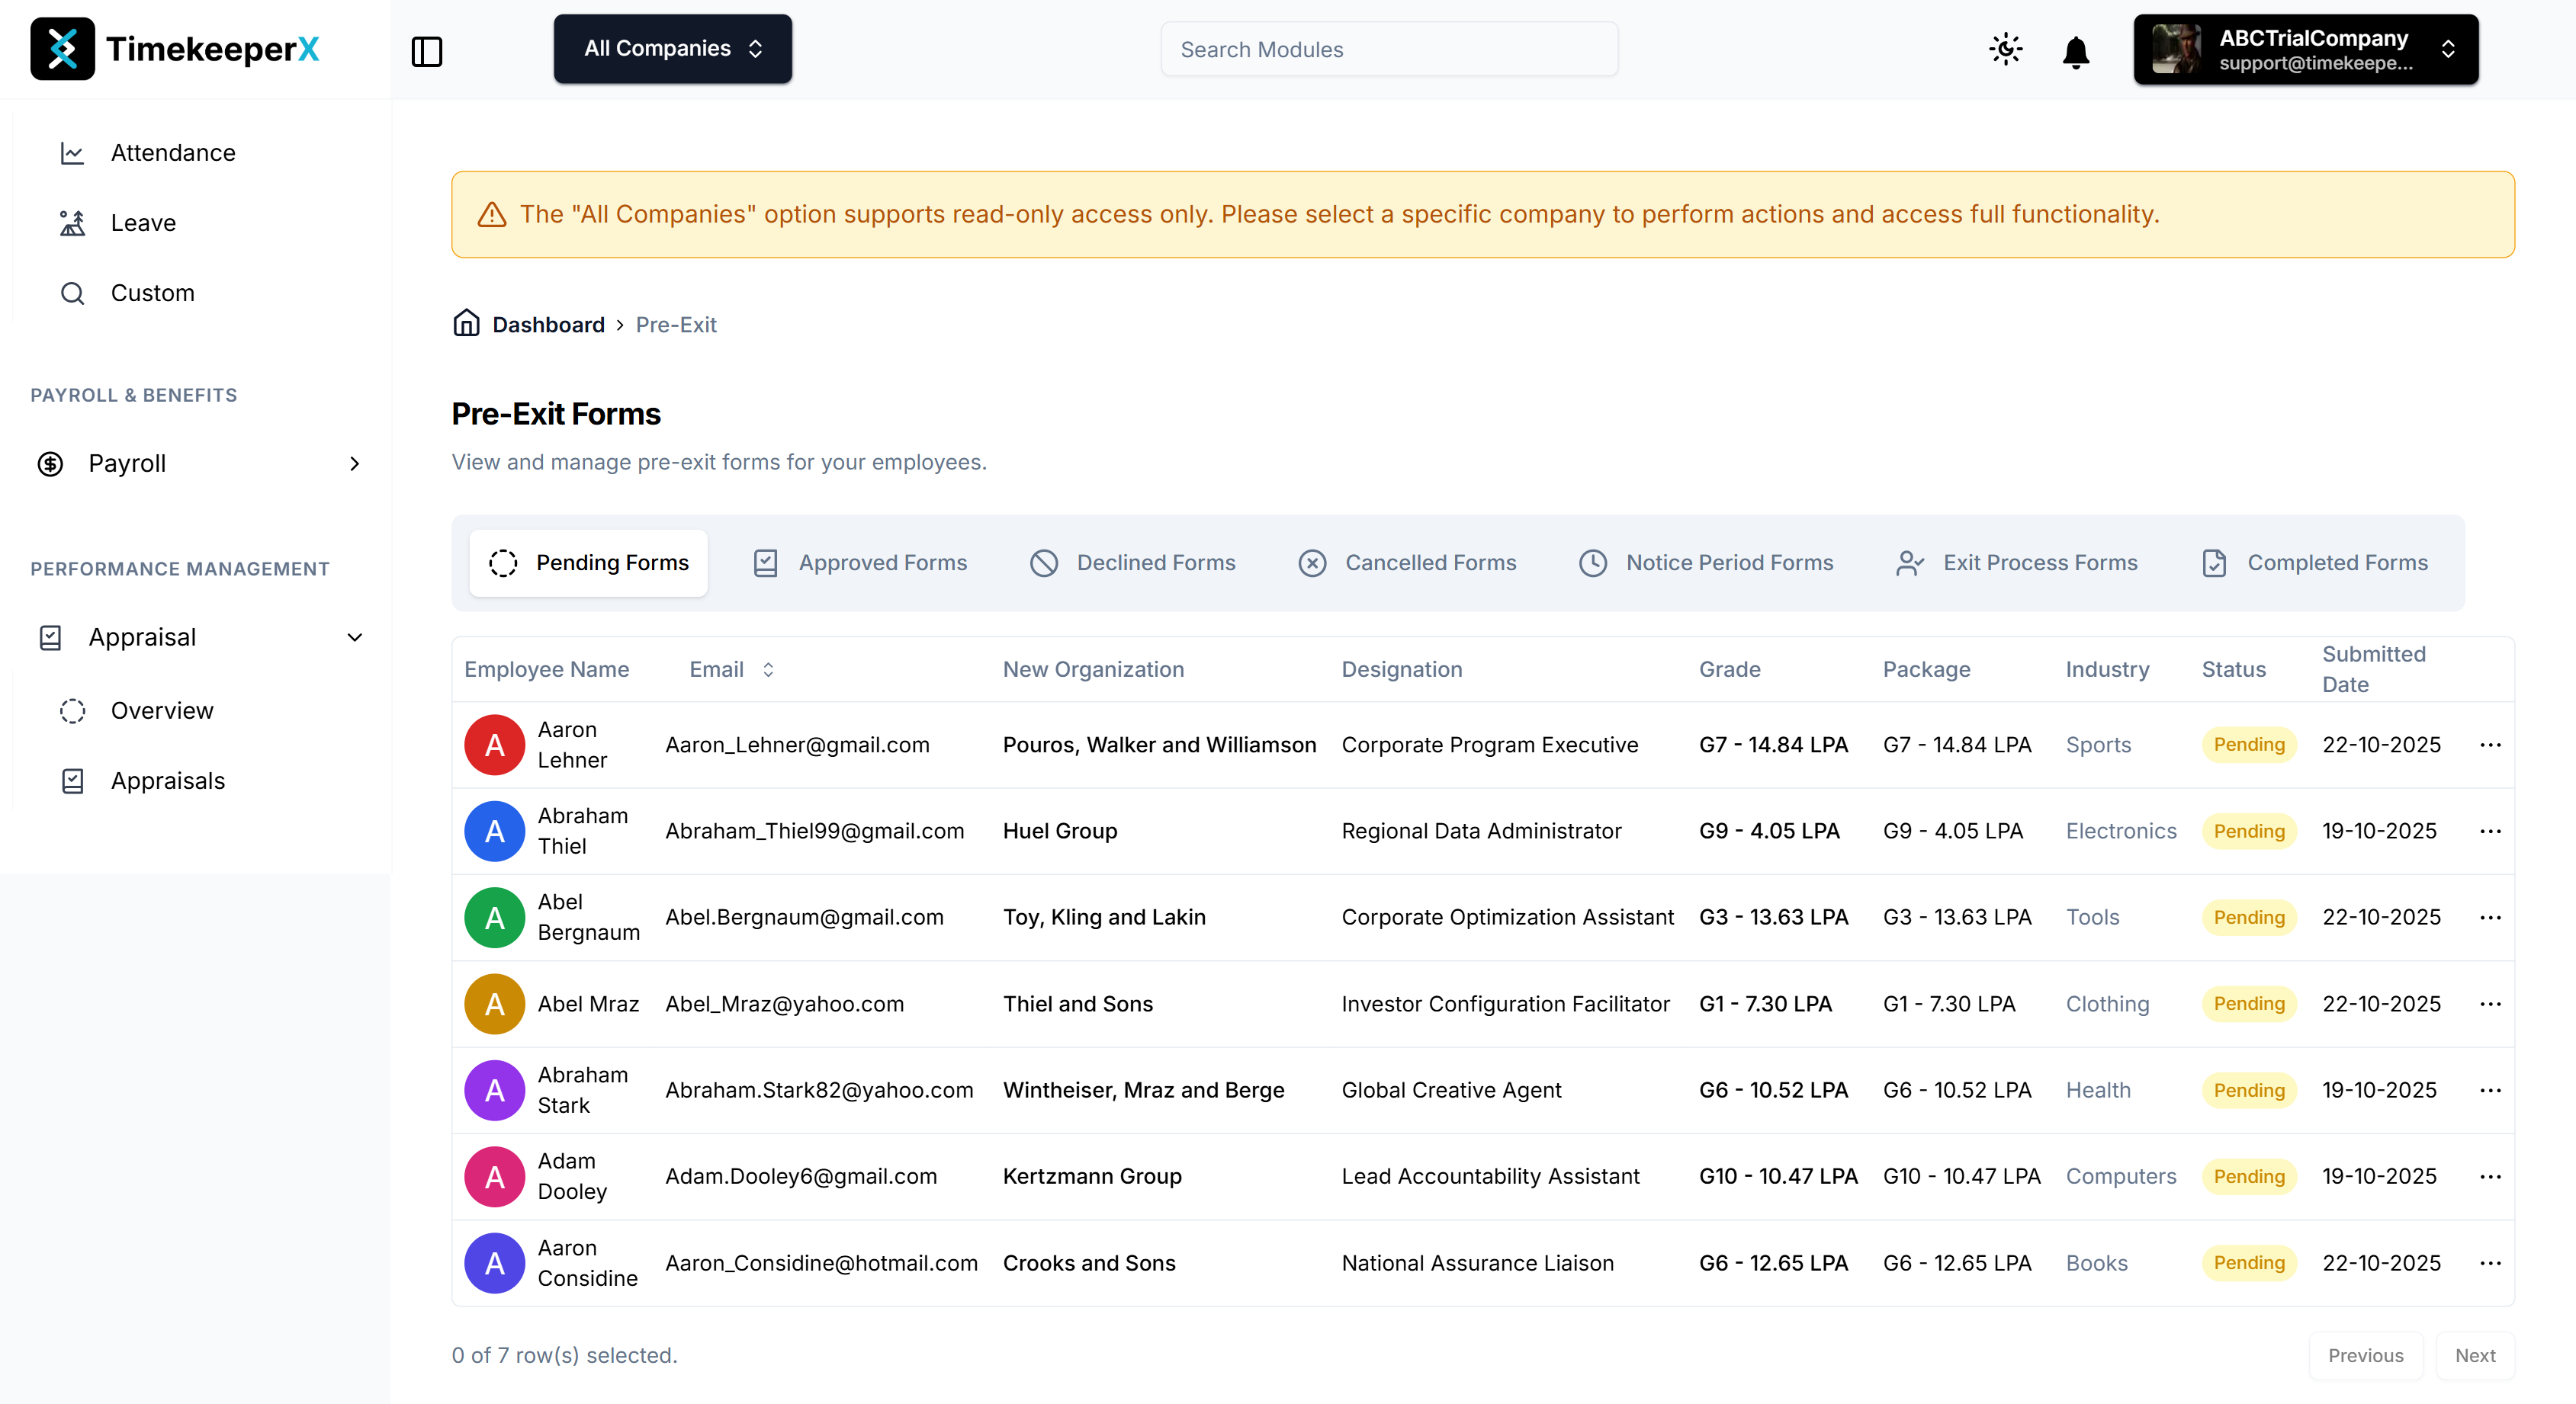2576x1404 pixels.
Task: Sort the table by Email column
Action: click(732, 669)
